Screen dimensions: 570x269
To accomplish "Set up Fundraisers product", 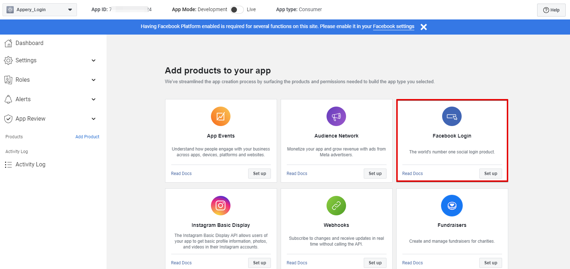I will (x=491, y=263).
